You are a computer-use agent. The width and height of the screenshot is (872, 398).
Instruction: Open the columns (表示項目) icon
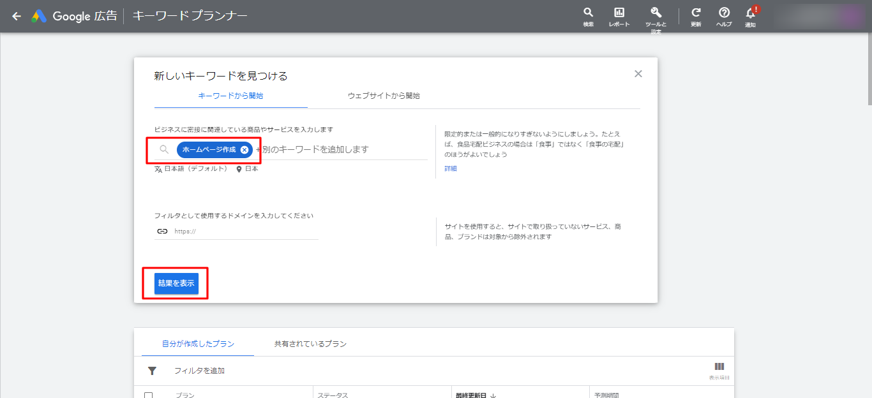719,367
